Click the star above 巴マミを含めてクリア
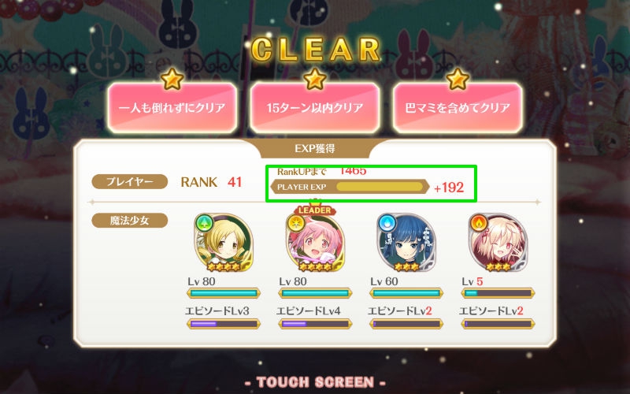Viewport: 630px width, 394px height. tap(458, 79)
